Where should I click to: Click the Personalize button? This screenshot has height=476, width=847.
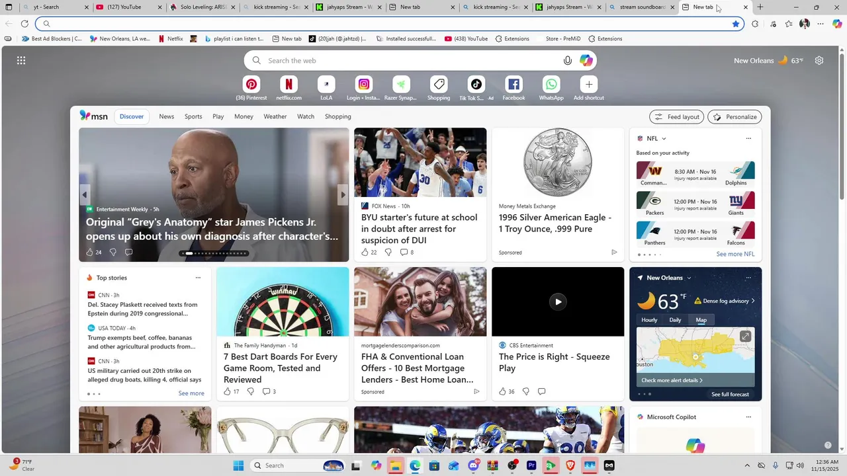[735, 117]
